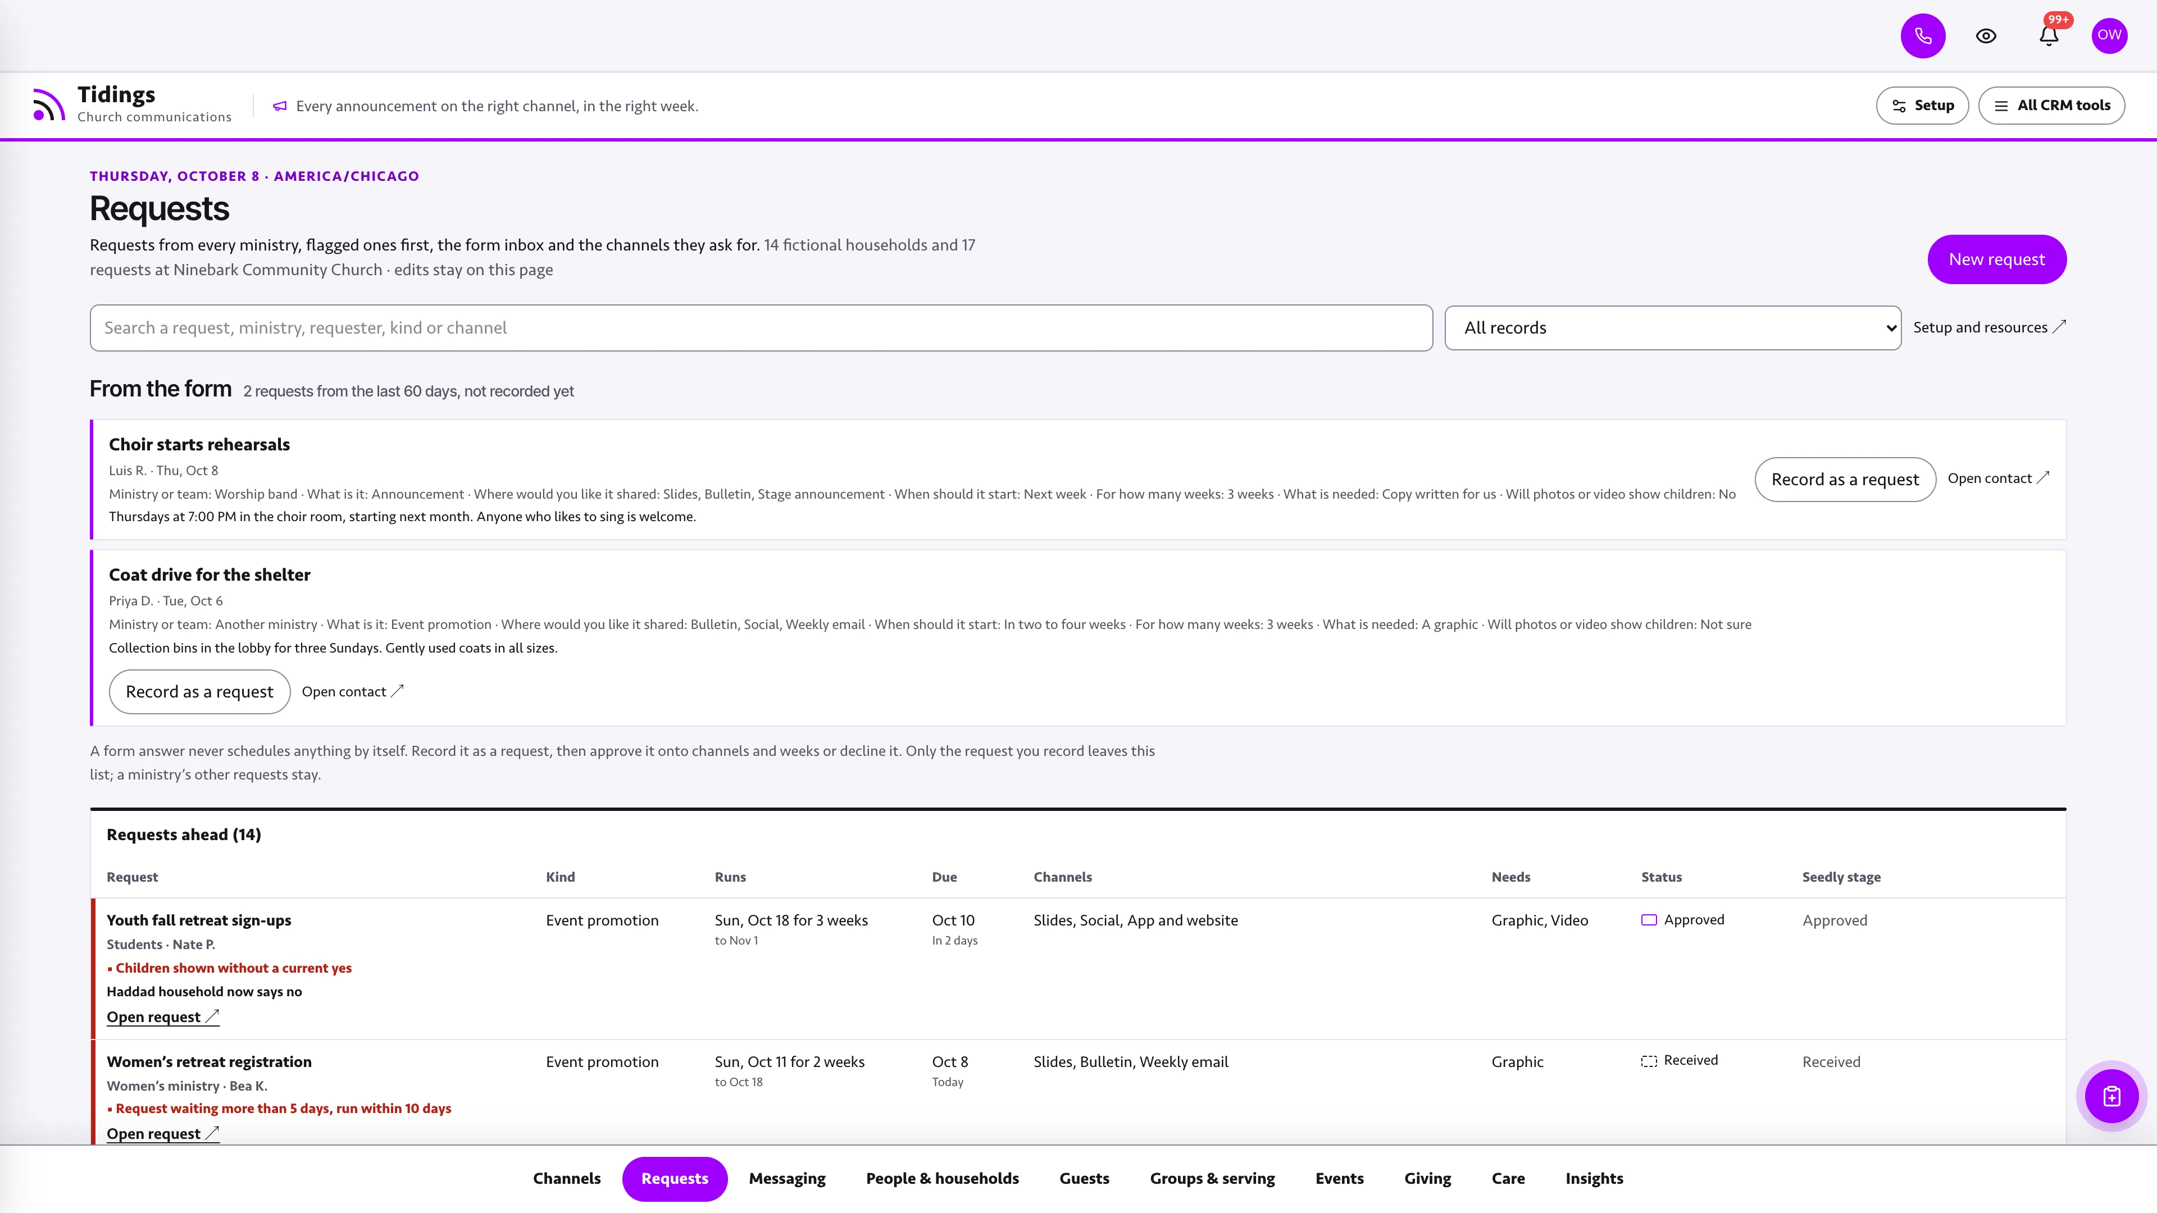Go to the Care tab

pos(1508,1179)
